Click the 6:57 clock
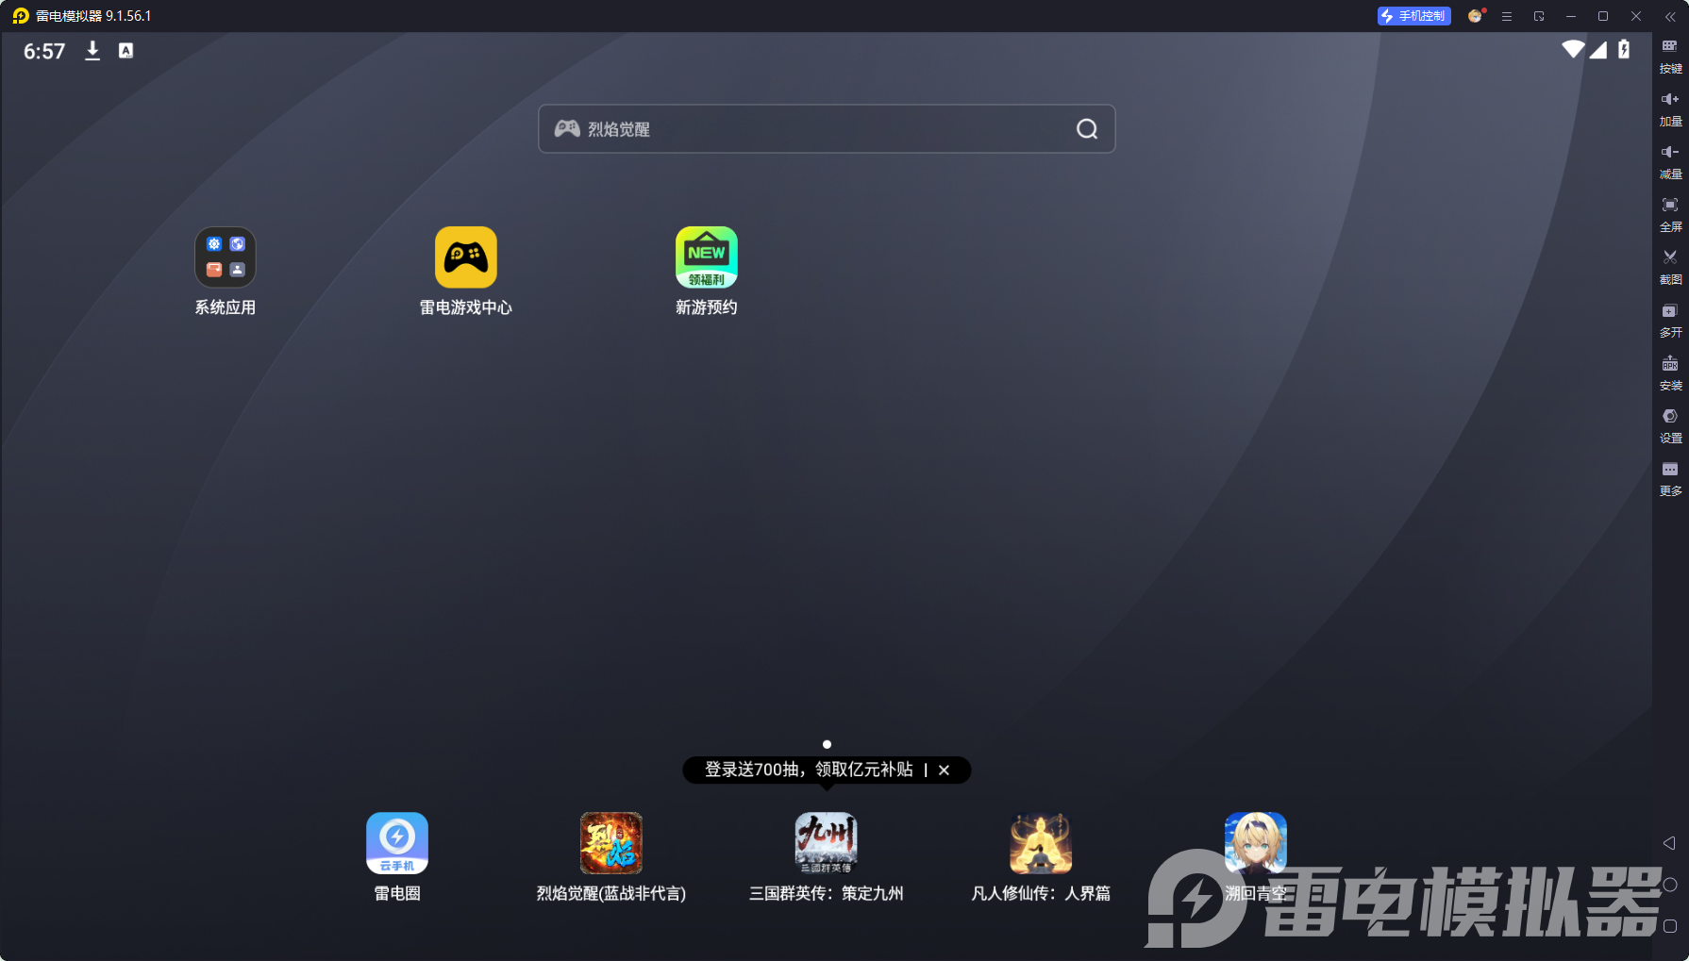This screenshot has height=961, width=1689. point(44,51)
